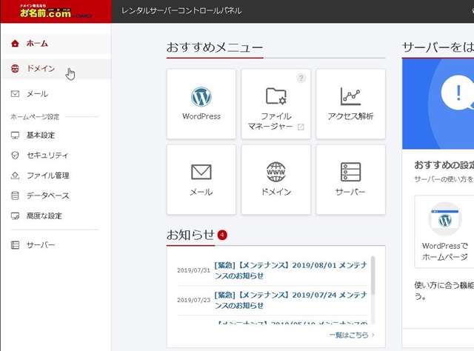Open the WordPress tile in recommended menu
Image resolution: width=474 pixels, height=351 pixels.
click(201, 104)
